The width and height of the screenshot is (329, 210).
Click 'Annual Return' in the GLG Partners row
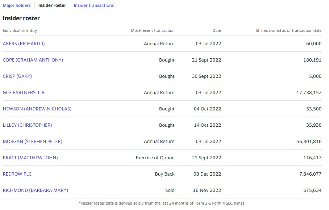[x=159, y=92]
